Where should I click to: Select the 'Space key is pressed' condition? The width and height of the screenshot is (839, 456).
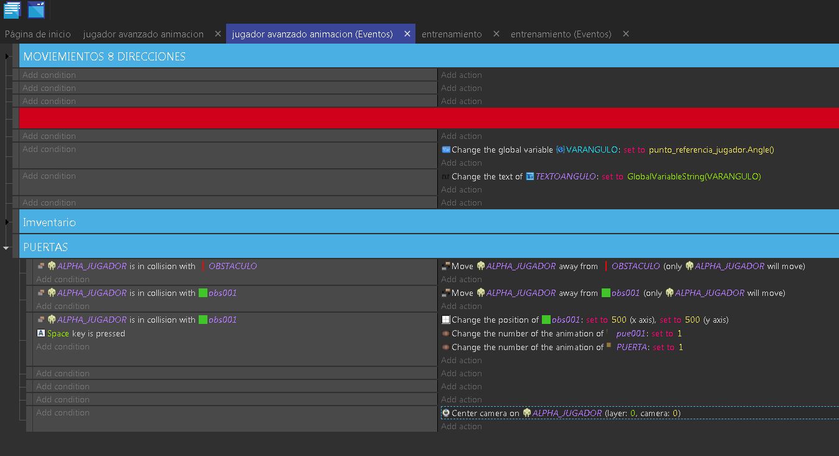[x=82, y=333]
